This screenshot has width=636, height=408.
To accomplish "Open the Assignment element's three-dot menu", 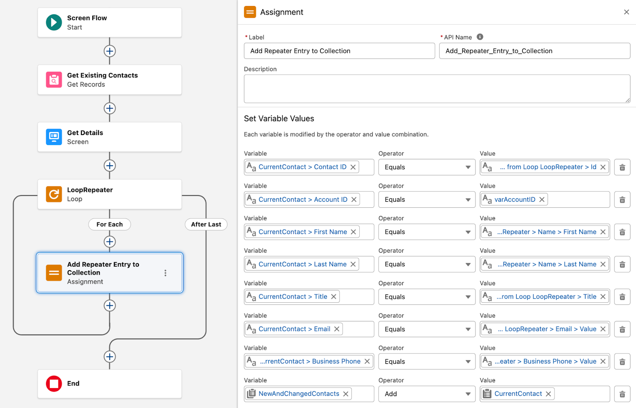I will (165, 273).
